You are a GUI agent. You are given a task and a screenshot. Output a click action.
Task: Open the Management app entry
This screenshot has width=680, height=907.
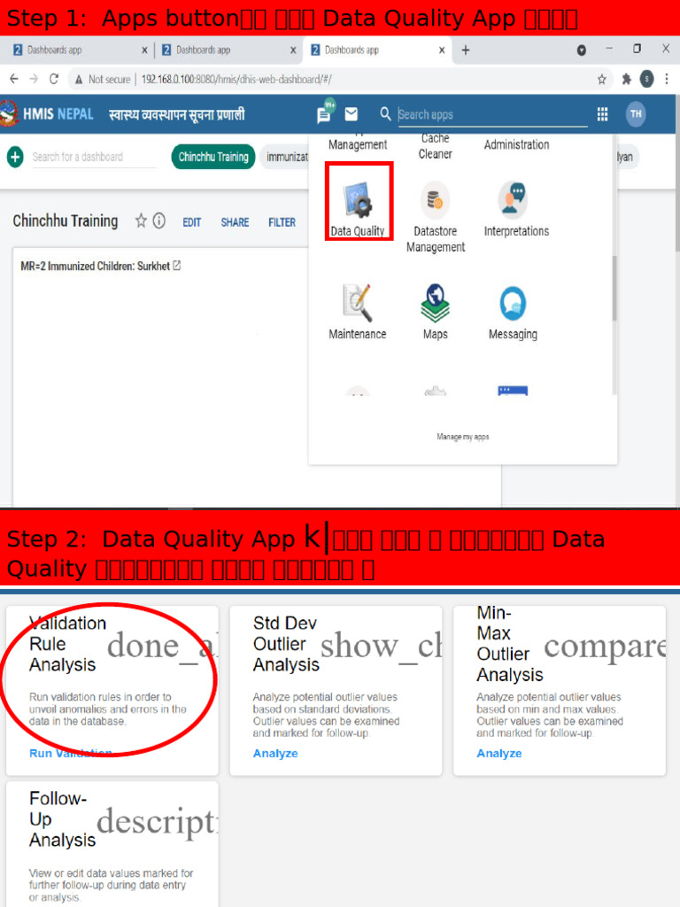click(x=358, y=144)
